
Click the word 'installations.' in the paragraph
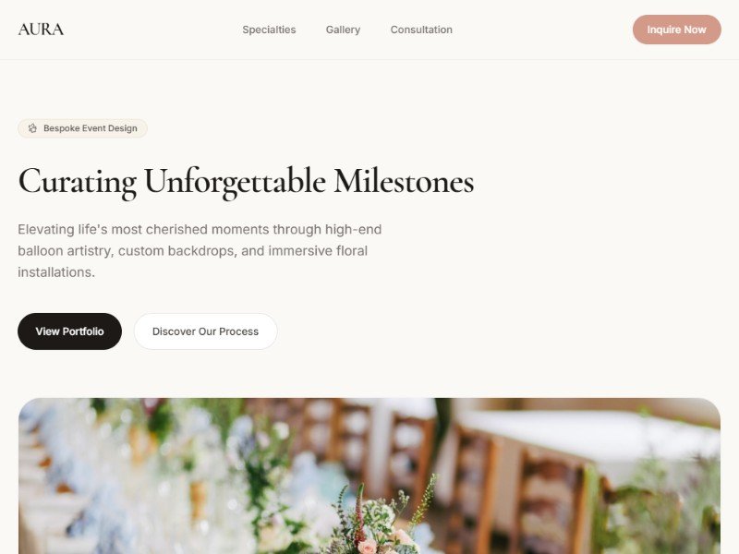point(56,272)
